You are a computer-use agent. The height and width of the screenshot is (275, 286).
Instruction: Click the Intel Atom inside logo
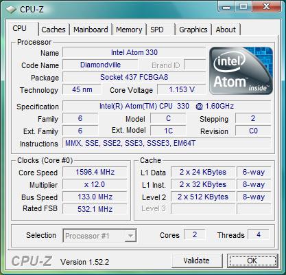coord(241,71)
